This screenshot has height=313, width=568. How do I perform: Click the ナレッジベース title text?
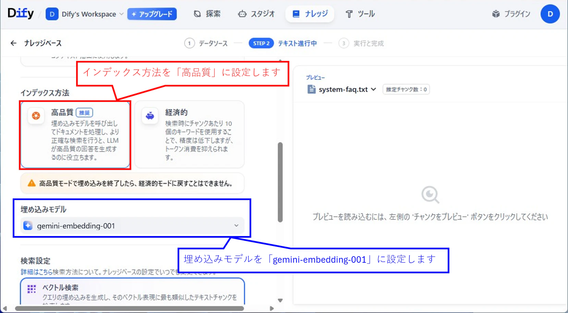[43, 43]
